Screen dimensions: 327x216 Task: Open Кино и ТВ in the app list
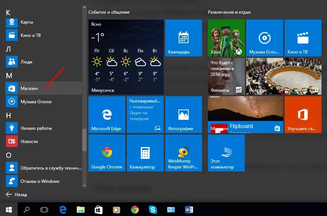click(44, 35)
